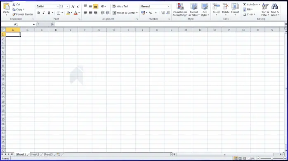This screenshot has width=288, height=161.
Task: Click the Insert Function fx button
Action: [52, 24]
